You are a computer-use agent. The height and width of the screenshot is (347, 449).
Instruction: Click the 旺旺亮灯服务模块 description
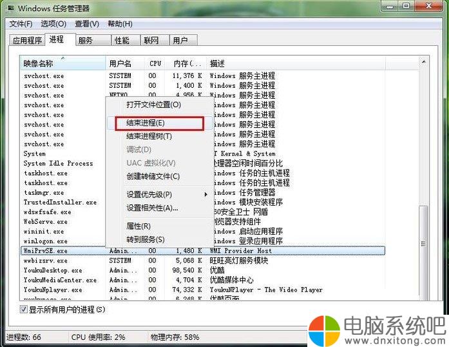pos(239,261)
